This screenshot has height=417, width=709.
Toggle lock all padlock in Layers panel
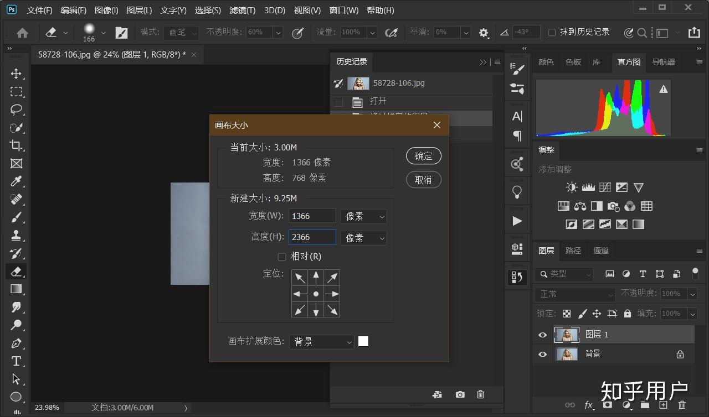coord(627,314)
